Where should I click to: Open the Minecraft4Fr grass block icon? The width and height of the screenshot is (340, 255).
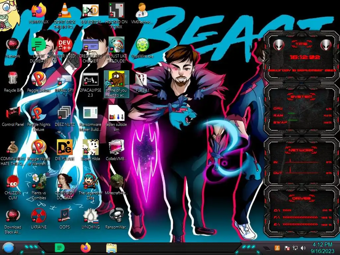(116, 184)
